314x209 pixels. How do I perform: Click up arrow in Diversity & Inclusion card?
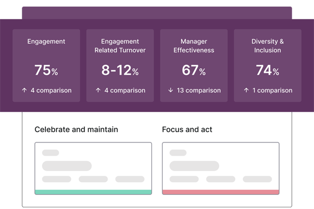click(x=246, y=90)
